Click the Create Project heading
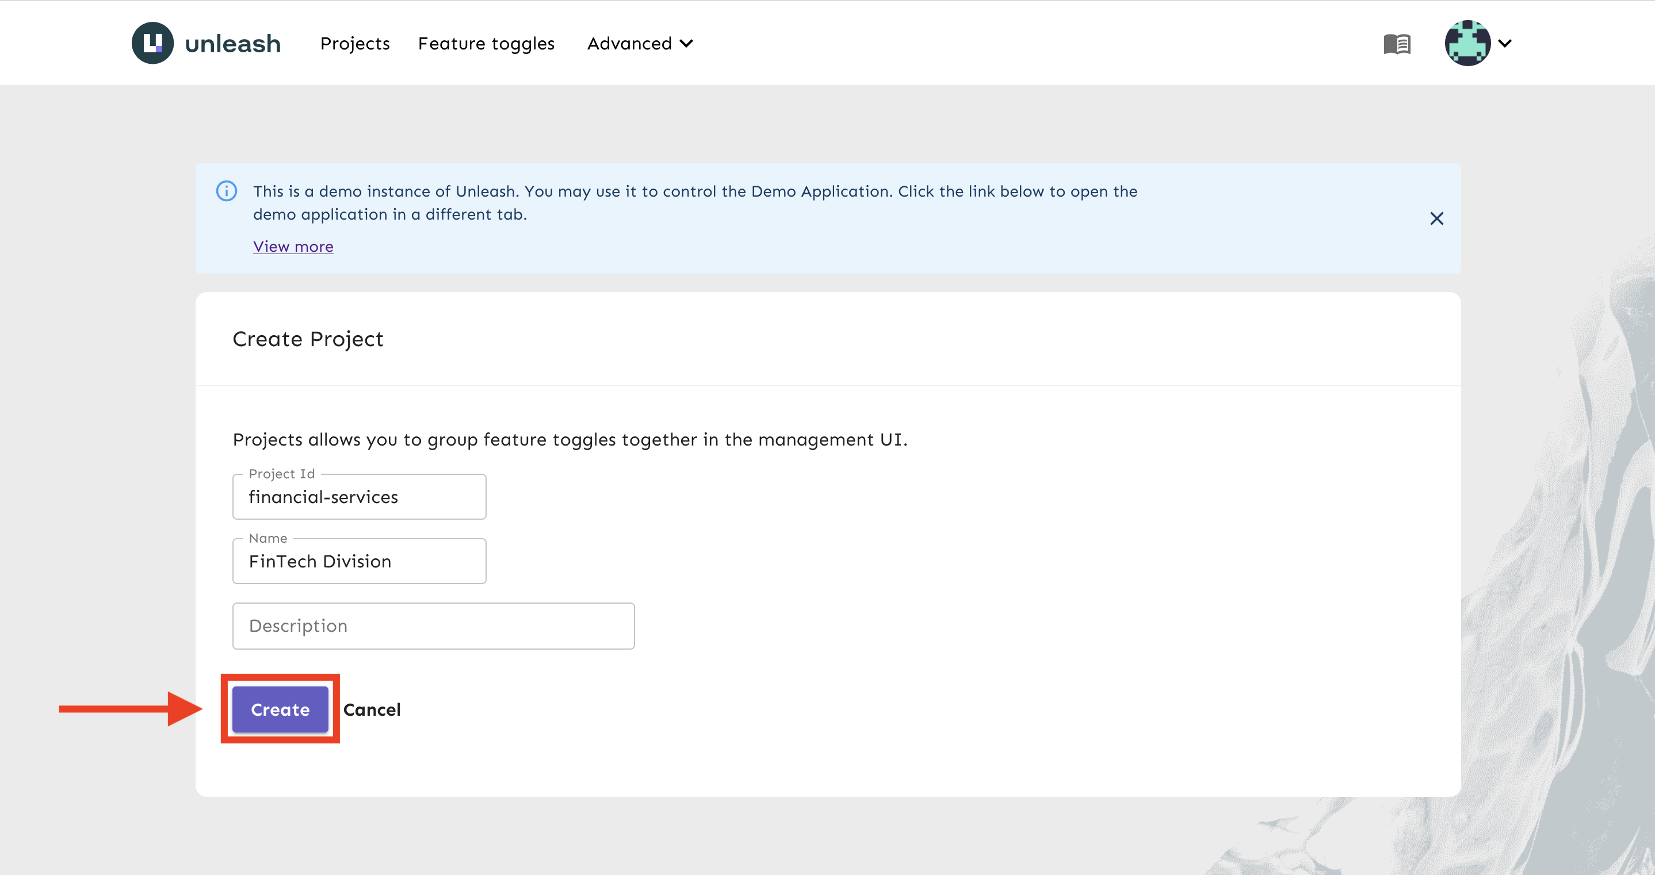The width and height of the screenshot is (1655, 875). (x=308, y=339)
